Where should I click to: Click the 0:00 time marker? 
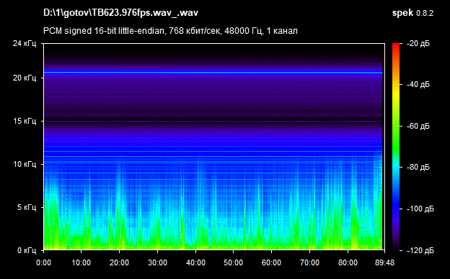pyautogui.click(x=43, y=262)
